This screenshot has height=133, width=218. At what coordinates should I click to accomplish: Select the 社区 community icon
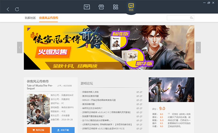tap(131, 7)
